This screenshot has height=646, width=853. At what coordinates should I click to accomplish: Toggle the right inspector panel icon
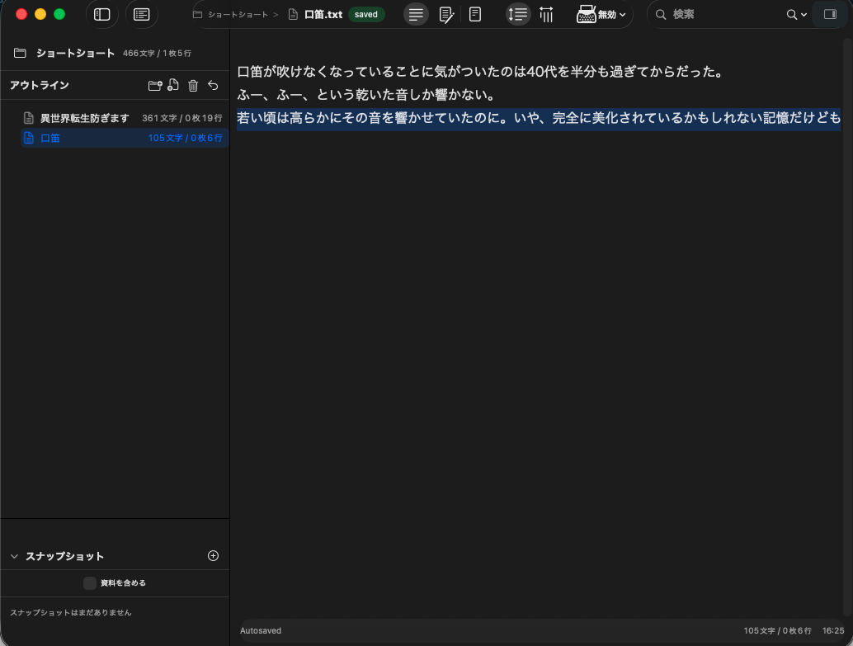pyautogui.click(x=830, y=14)
